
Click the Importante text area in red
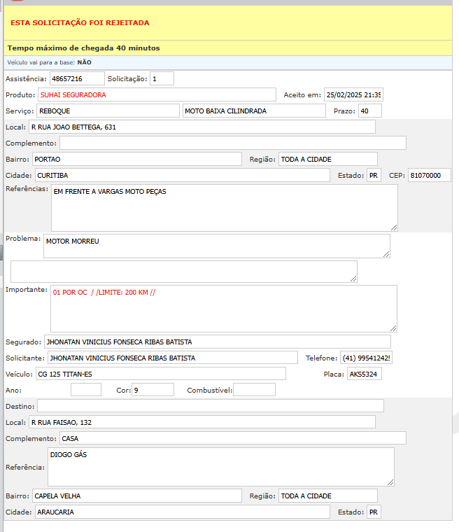[x=223, y=308]
